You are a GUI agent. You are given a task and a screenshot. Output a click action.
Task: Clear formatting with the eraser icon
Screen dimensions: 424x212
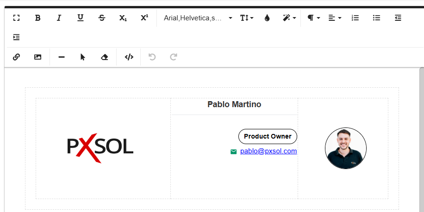[105, 57]
